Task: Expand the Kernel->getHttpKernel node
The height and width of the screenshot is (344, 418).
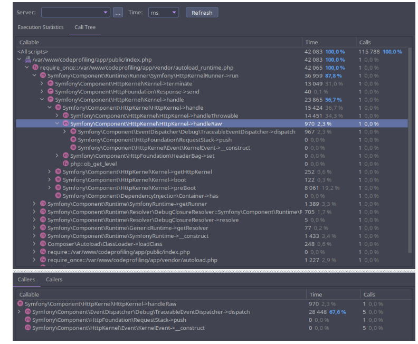Action: pyautogui.click(x=50, y=171)
